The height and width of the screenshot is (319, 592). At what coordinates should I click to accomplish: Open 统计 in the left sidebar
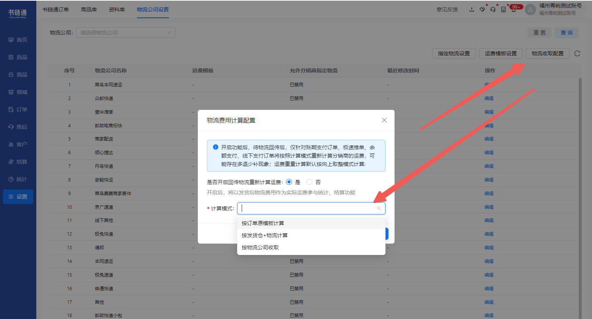coord(18,179)
